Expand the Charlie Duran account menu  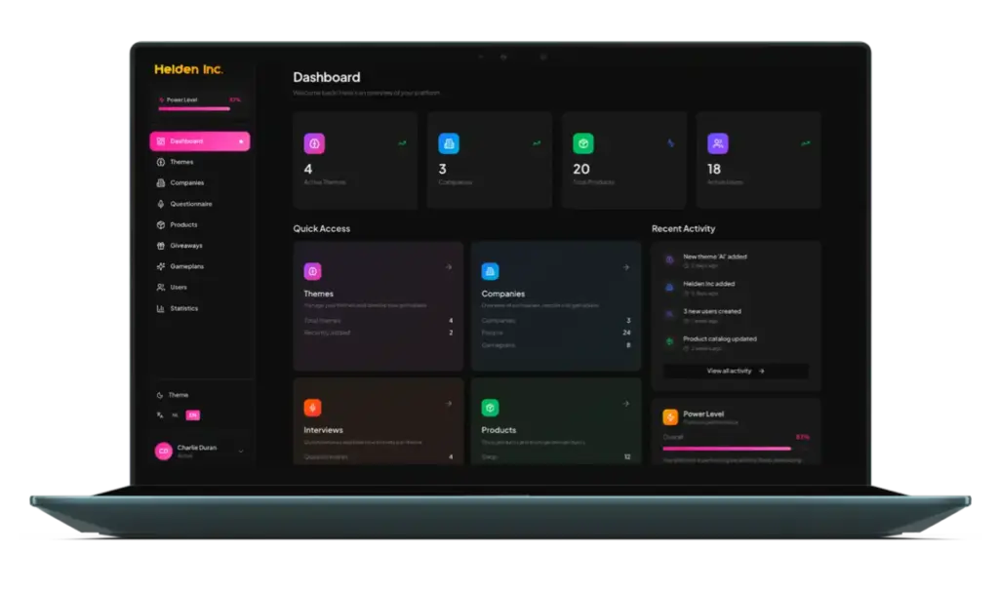[x=241, y=451]
